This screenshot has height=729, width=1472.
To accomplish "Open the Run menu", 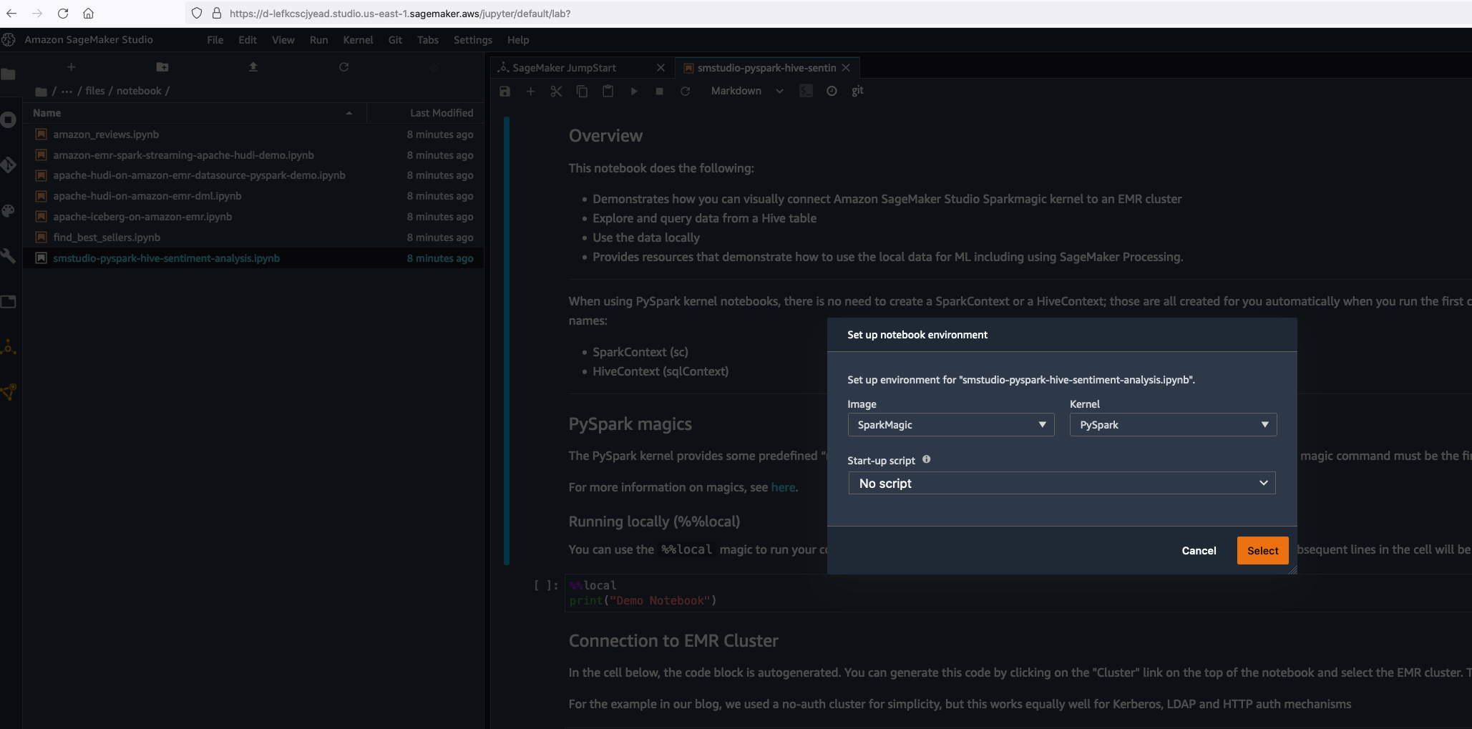I will (319, 40).
